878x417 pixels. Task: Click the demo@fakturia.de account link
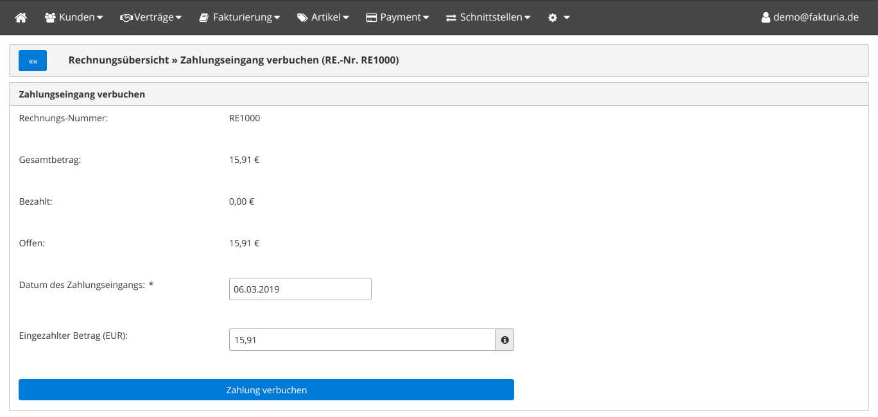coord(816,17)
